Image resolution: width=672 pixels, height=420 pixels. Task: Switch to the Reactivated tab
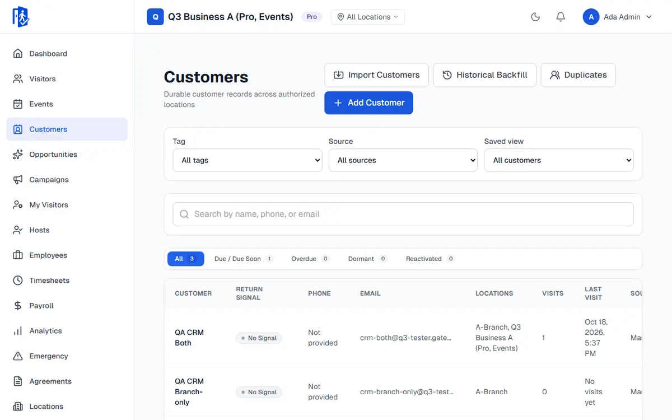tap(430, 259)
